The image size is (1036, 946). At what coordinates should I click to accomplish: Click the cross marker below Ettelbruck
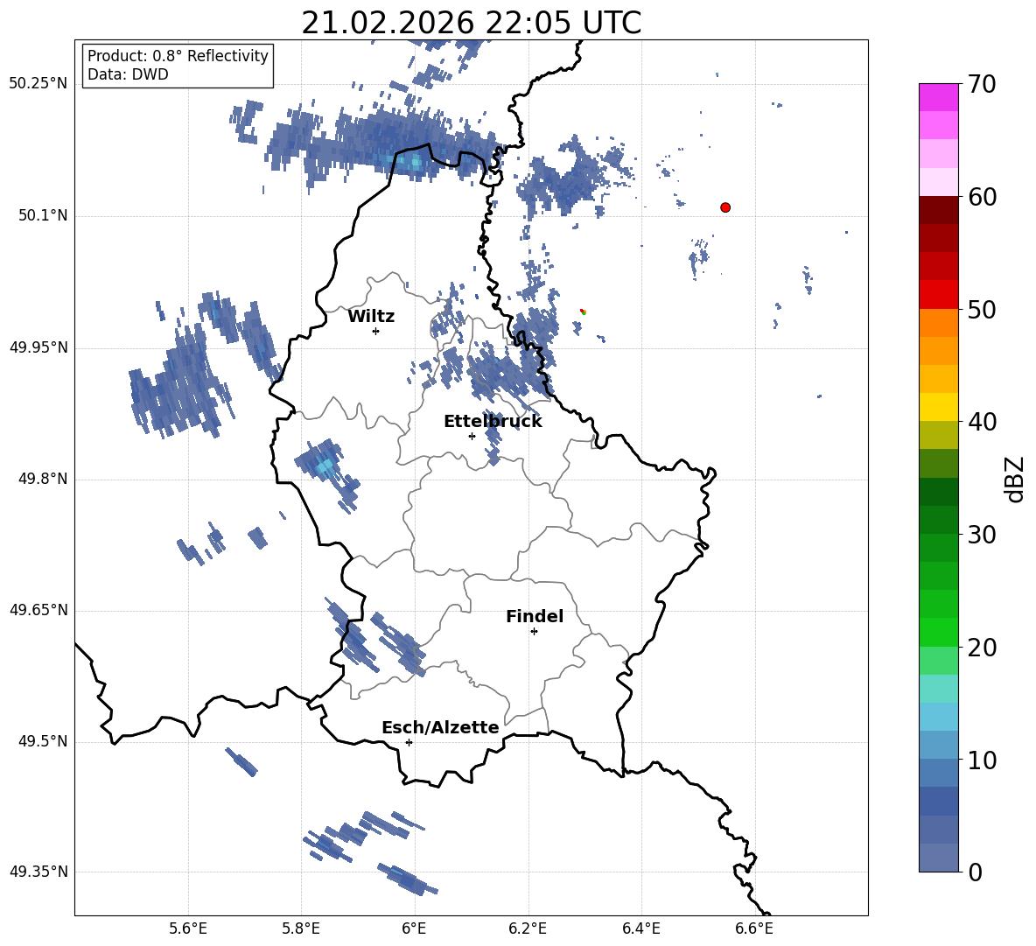(x=472, y=436)
